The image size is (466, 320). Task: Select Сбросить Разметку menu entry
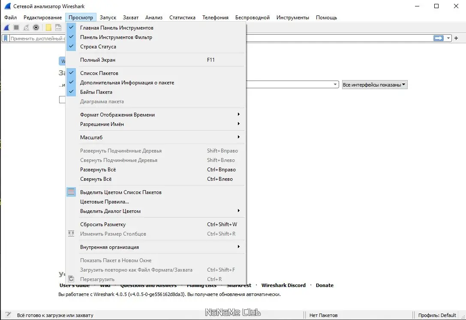156,224
